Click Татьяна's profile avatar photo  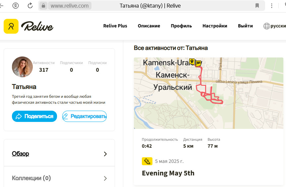[22, 67]
